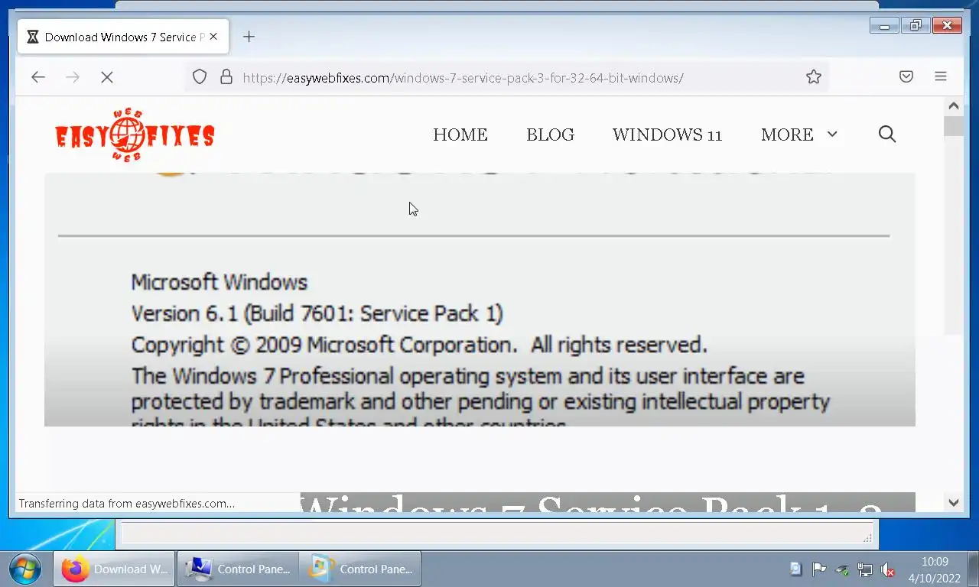Go back to the previous page
The width and height of the screenshot is (979, 587).
point(38,76)
